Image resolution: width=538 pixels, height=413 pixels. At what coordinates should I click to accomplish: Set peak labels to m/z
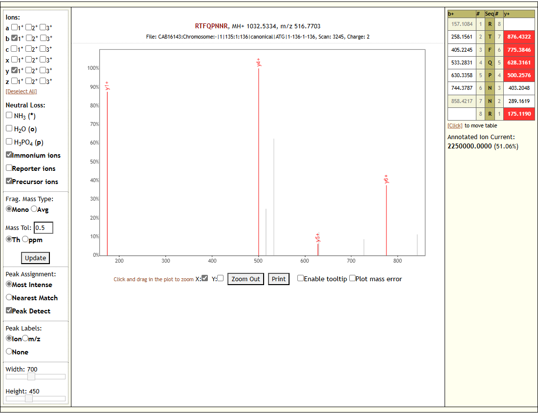coord(25,338)
